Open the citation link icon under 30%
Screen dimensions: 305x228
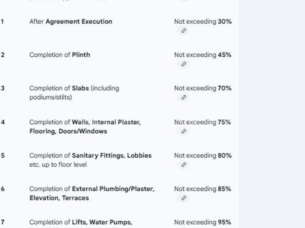tap(183, 31)
